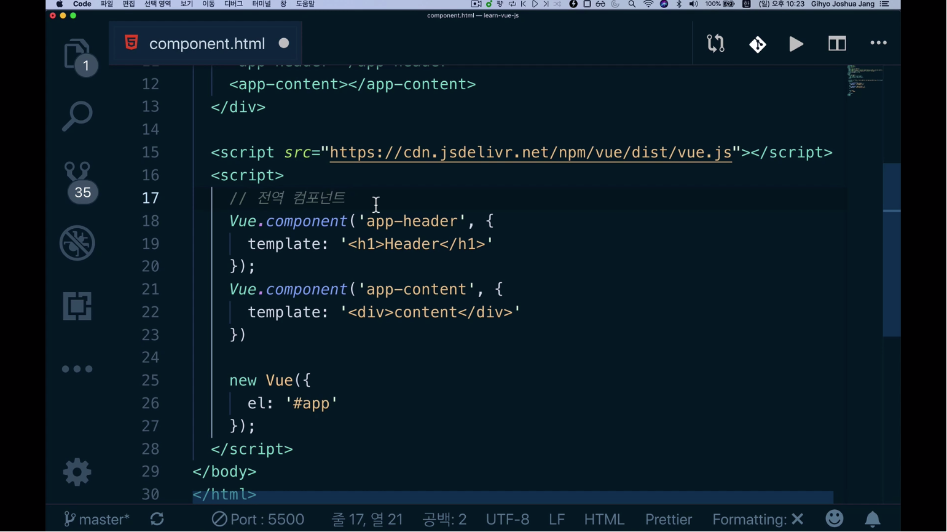Screen dimensions: 947x532
Task: Open the vue.js CDN link
Action: pyautogui.click(x=530, y=153)
